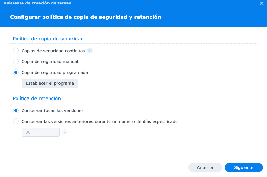Screen dimensions: 267x177
Task: Pick the retain-versions-for-specified-days radio button
Action: [16, 121]
